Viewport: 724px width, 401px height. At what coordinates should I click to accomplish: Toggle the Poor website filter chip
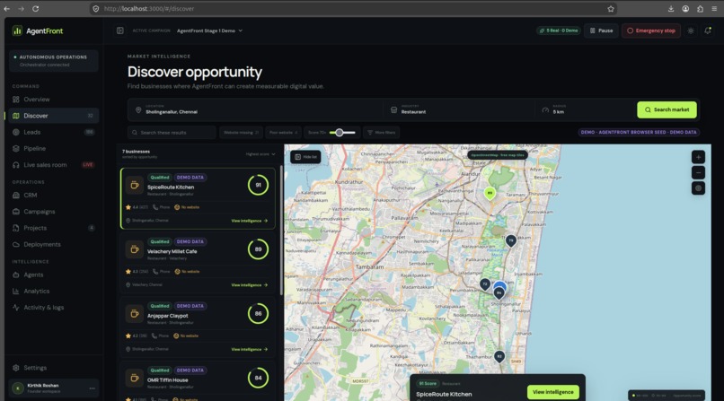point(283,133)
